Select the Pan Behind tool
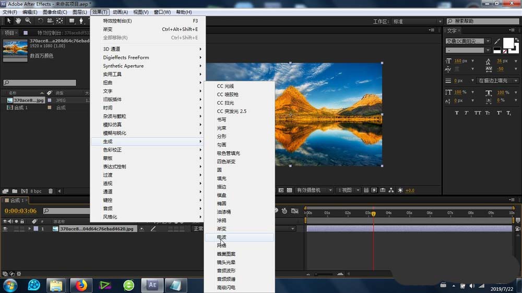This screenshot has width=522, height=293. [60, 21]
